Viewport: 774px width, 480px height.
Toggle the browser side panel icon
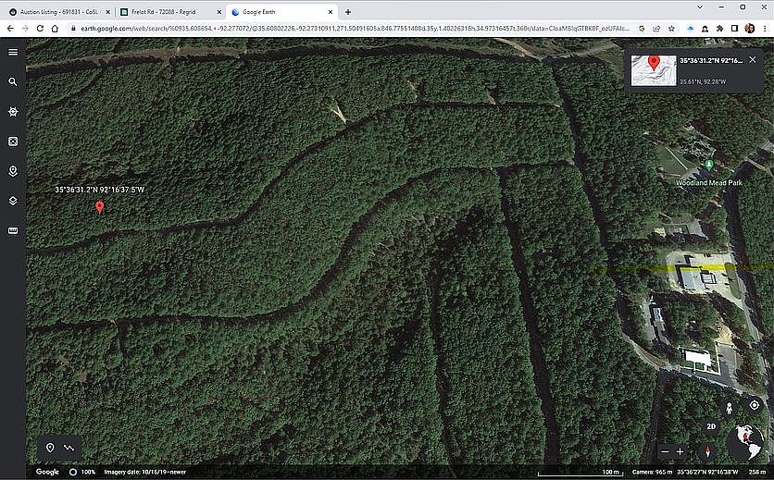[x=734, y=29]
